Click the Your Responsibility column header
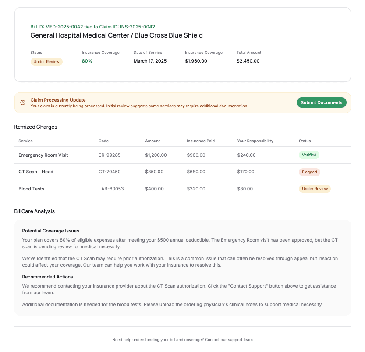This screenshot has width=365, height=352. (x=255, y=141)
